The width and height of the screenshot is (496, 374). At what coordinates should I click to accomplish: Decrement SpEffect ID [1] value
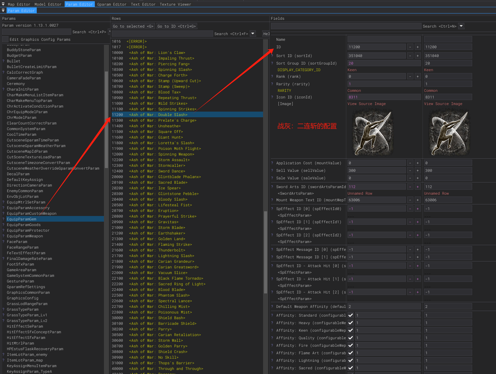[410, 222]
